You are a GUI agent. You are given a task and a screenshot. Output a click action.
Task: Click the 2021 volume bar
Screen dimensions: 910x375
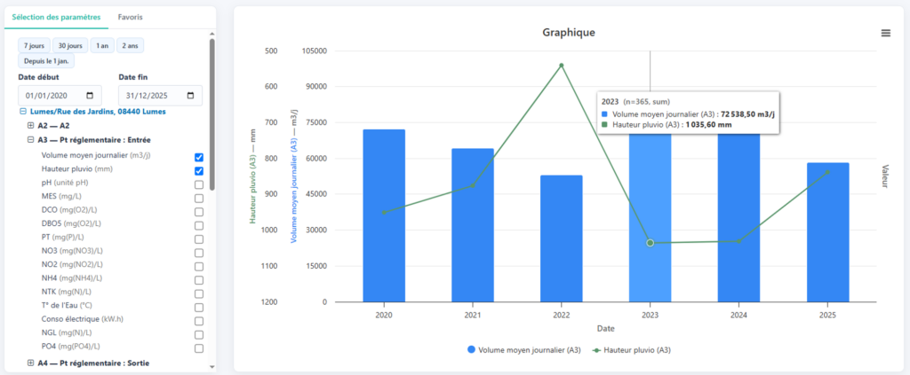click(473, 225)
